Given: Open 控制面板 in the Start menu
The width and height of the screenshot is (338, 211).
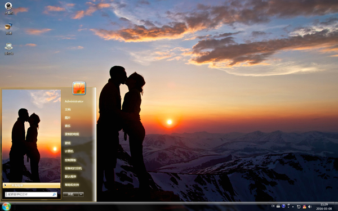Looking at the screenshot, I should 70,160.
